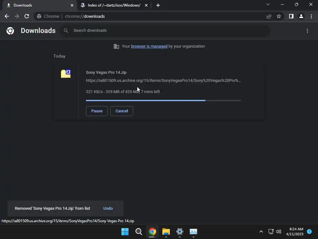Click the share page icon in address bar
The image size is (318, 239).
[x=269, y=16]
